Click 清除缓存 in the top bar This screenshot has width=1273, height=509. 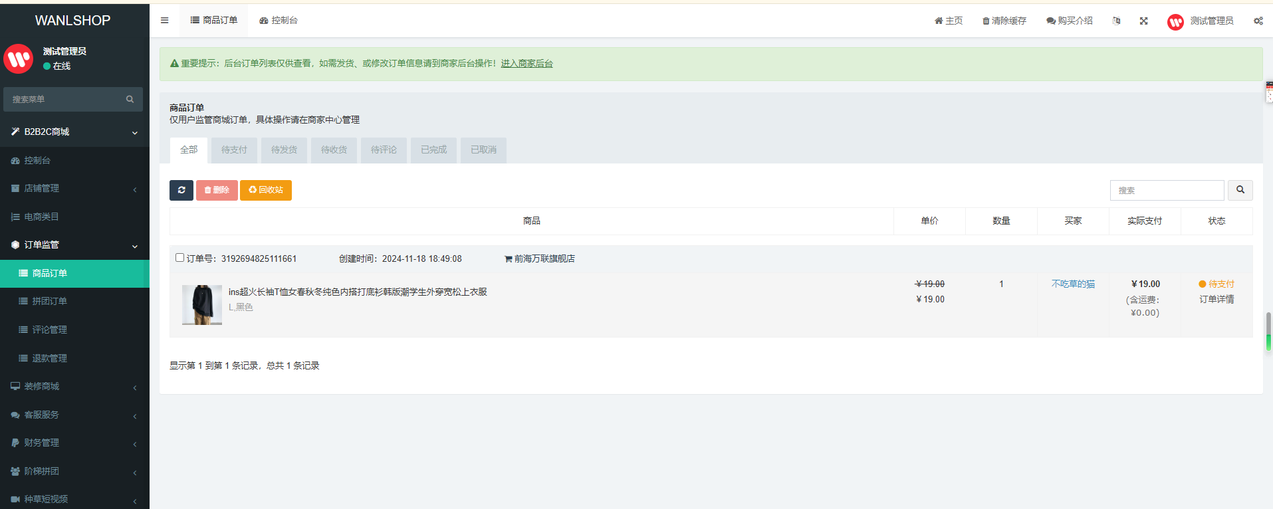point(1004,21)
